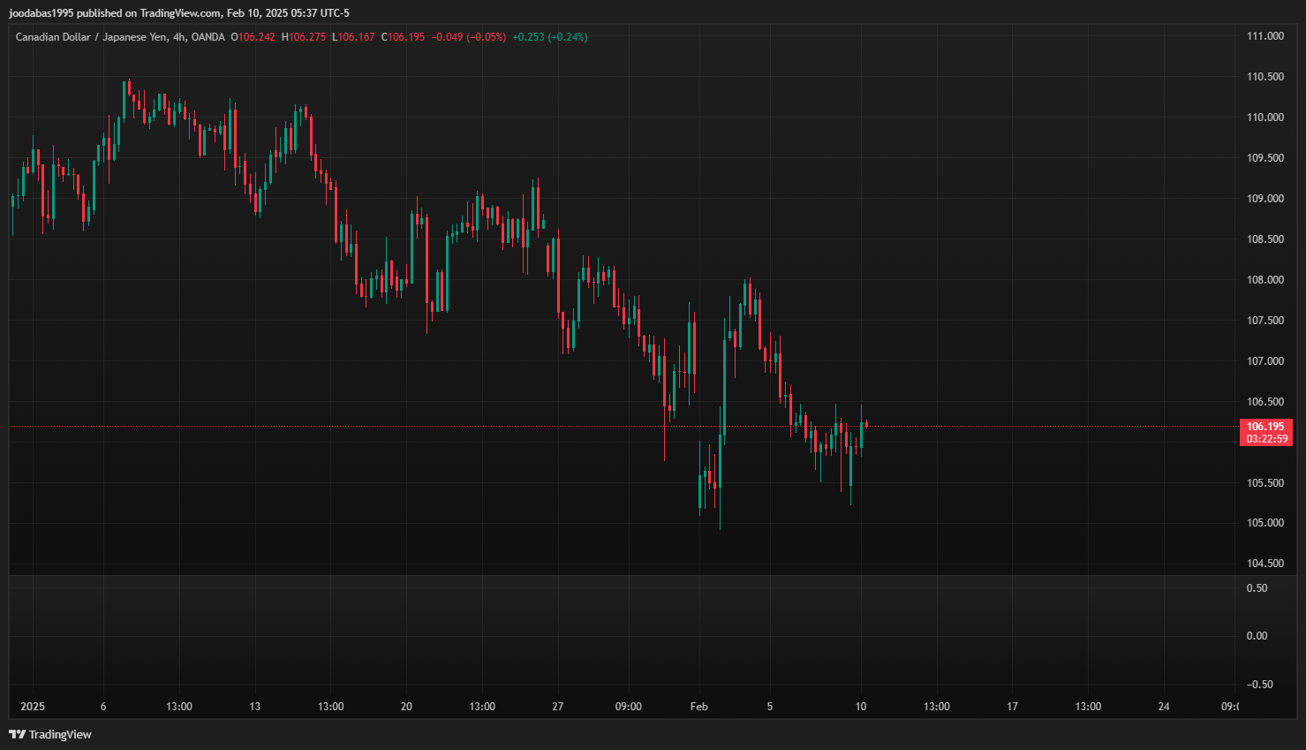The image size is (1306, 750).
Task: Click the Canadian Dollar / Japanese Yen title
Action: pyautogui.click(x=91, y=37)
